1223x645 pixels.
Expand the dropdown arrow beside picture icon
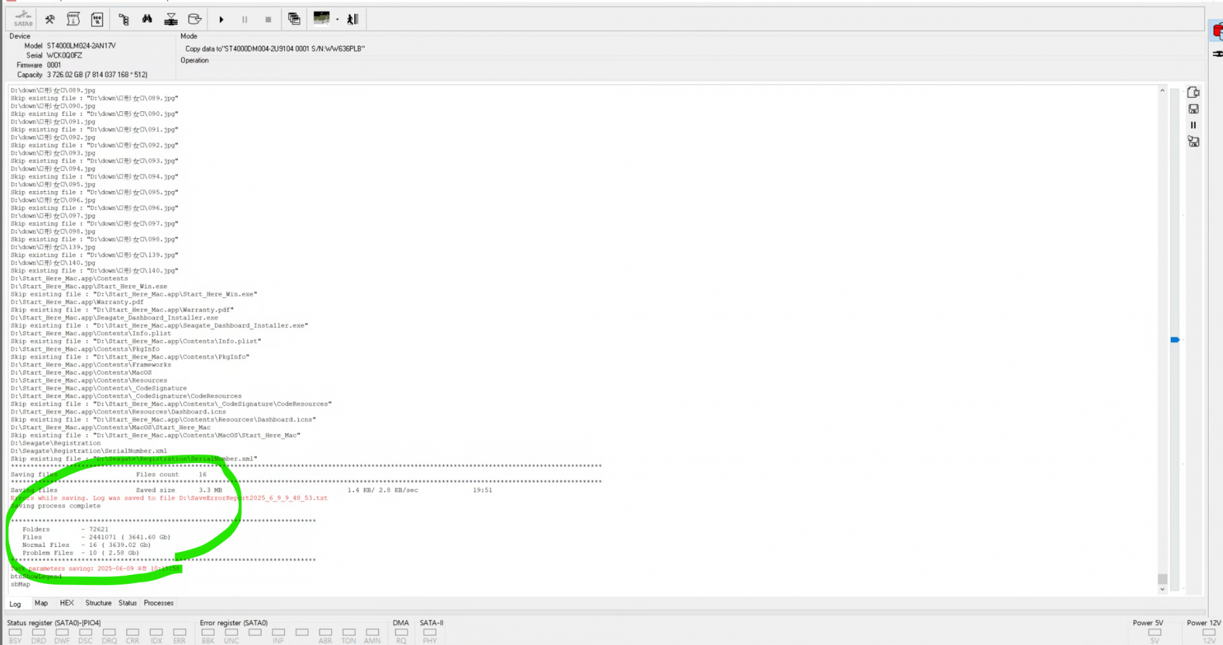point(338,20)
